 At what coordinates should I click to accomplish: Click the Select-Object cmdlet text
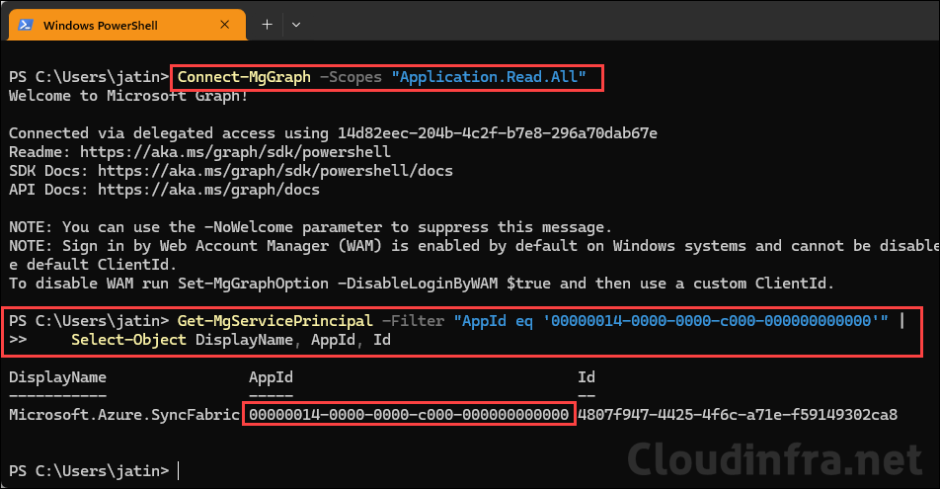tap(128, 340)
